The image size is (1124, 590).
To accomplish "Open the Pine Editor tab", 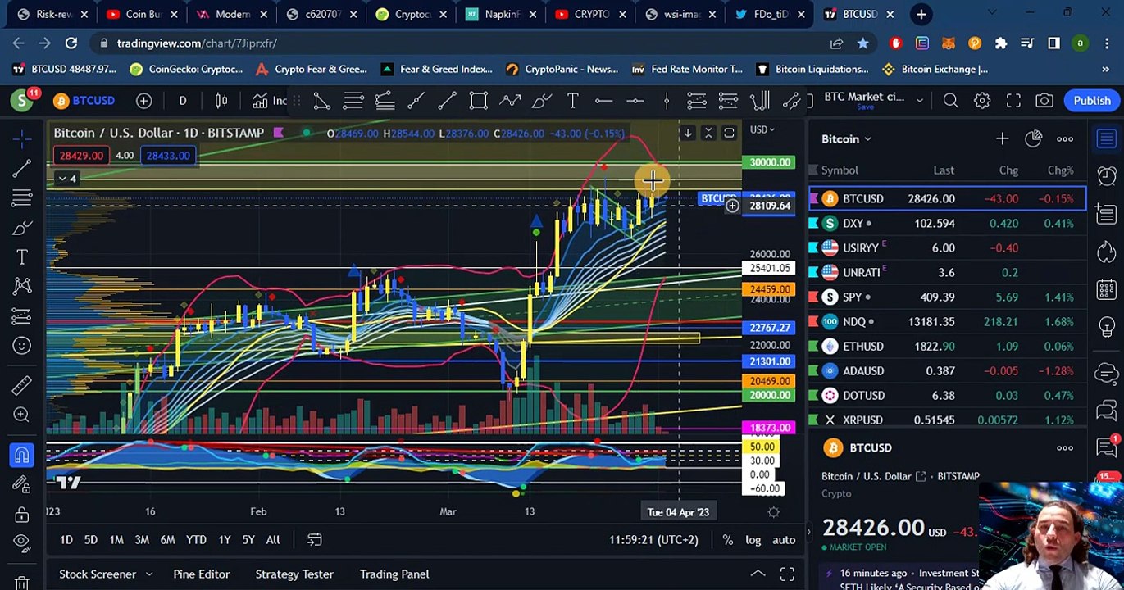I will pyautogui.click(x=201, y=574).
